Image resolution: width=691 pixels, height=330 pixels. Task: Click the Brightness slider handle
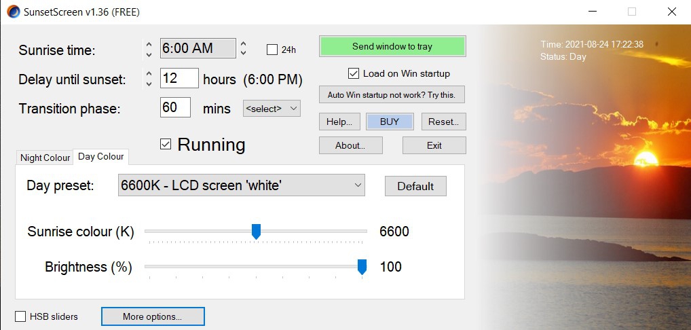pyautogui.click(x=362, y=267)
